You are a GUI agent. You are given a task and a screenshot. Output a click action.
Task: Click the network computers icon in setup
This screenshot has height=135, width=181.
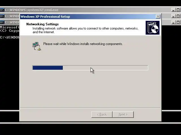tap(37, 46)
